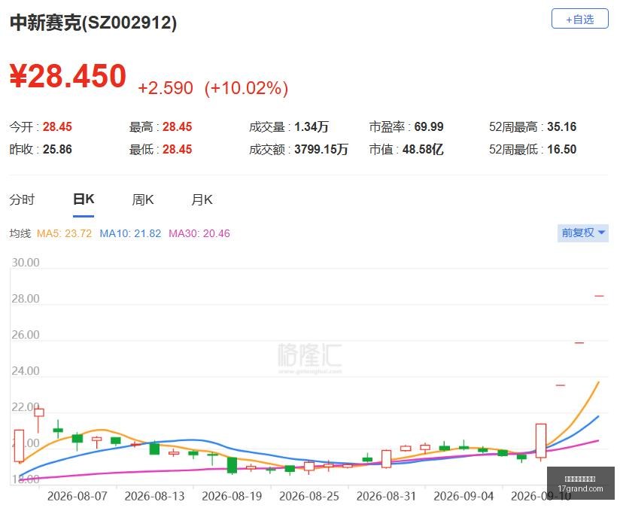
Task: Click the latest limit-up candlestick near 28.45
Action: [599, 296]
